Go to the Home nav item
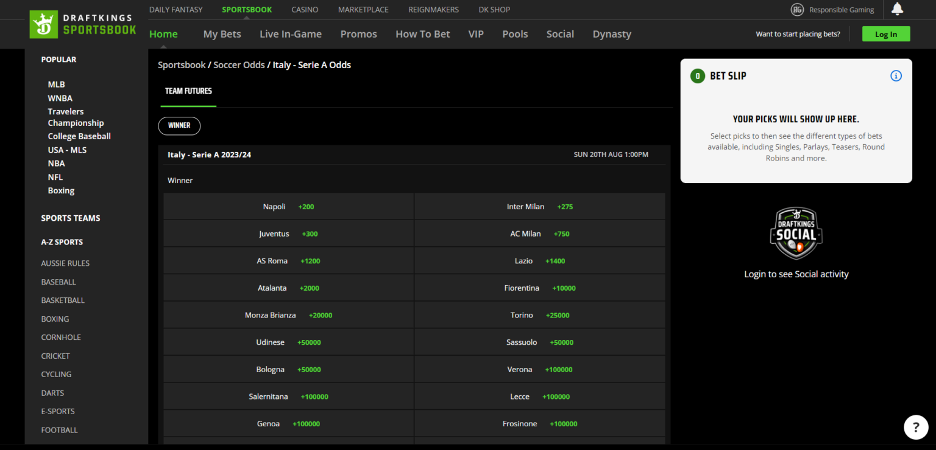 click(x=163, y=34)
